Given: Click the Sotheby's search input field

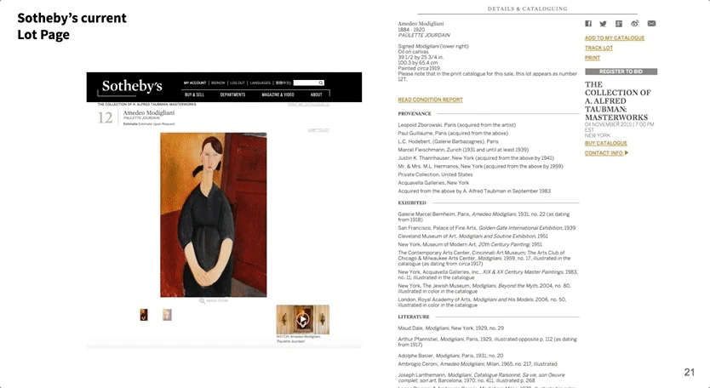Looking at the screenshot, I should [x=306, y=83].
